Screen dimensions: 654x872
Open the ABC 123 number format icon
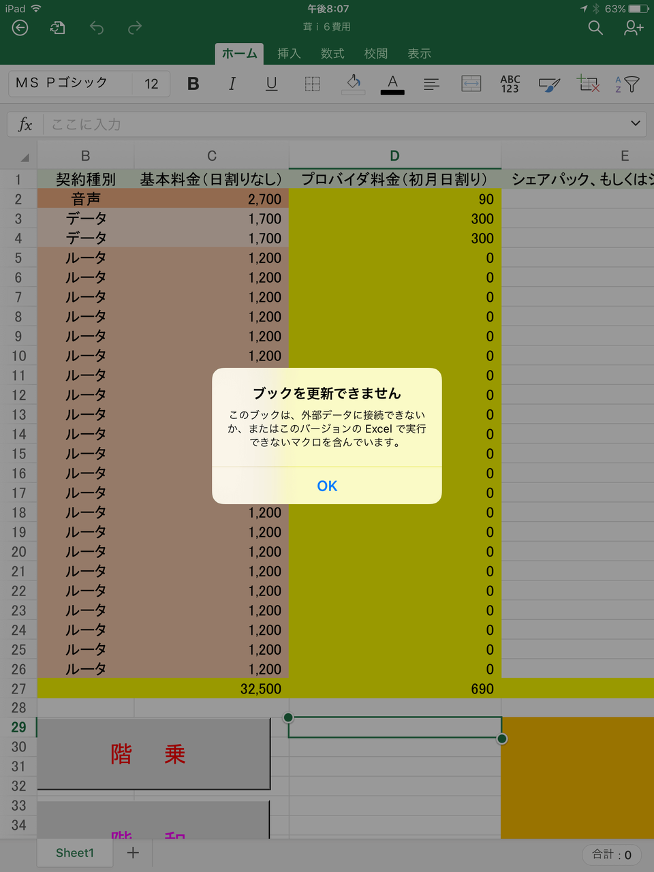(x=510, y=84)
